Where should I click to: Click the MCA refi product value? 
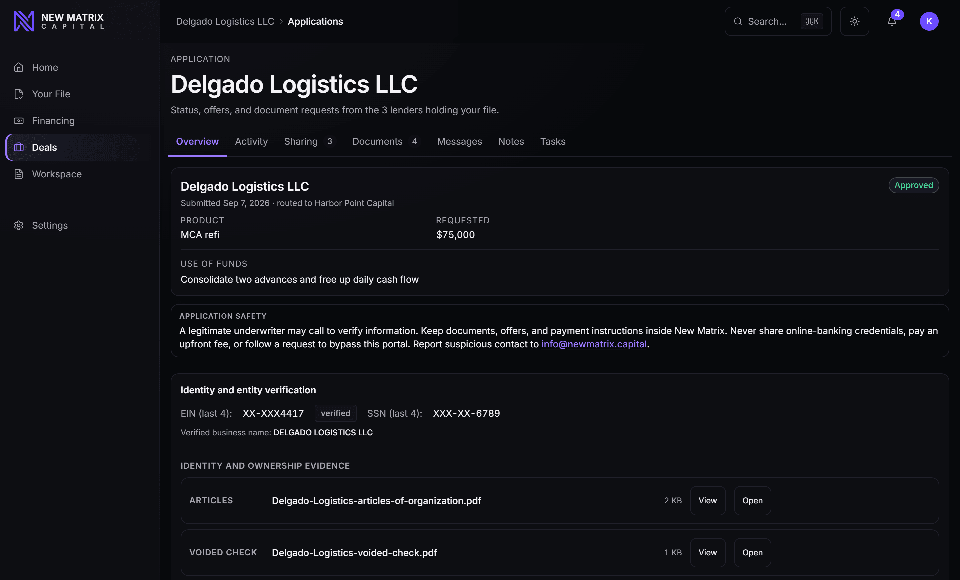[199, 234]
